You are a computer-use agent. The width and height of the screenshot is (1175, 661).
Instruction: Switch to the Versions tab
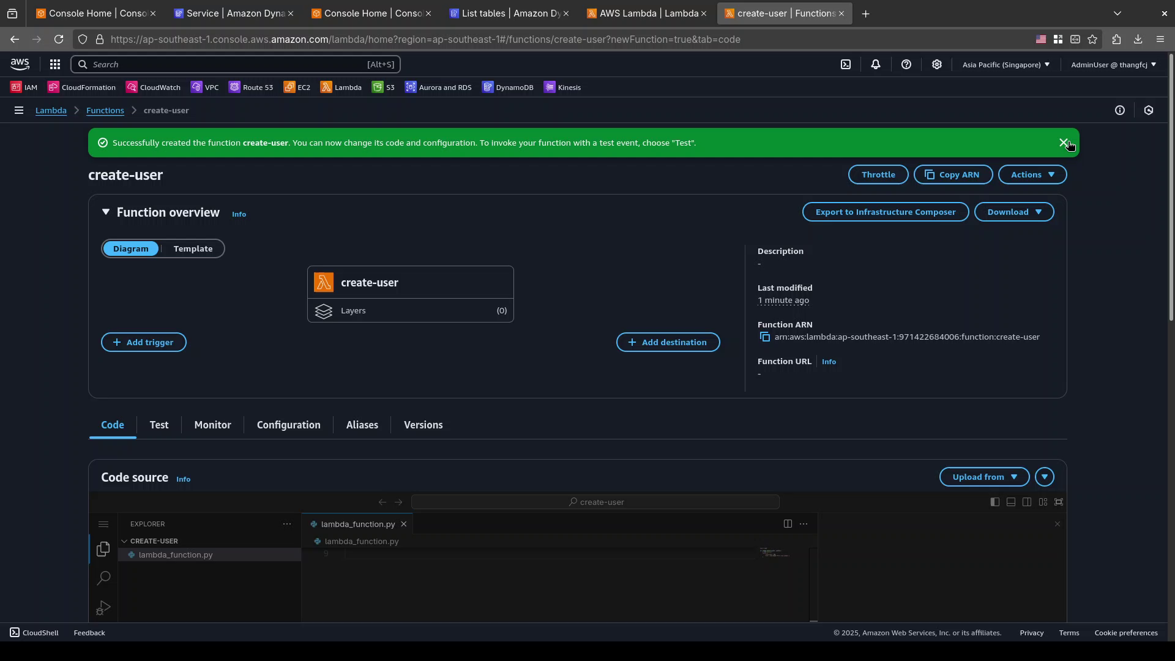[x=423, y=425]
